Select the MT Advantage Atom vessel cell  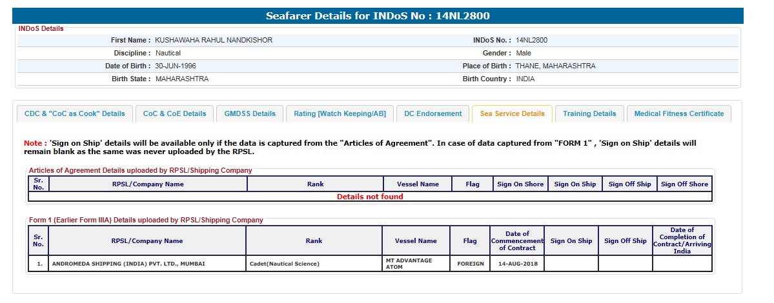point(410,264)
